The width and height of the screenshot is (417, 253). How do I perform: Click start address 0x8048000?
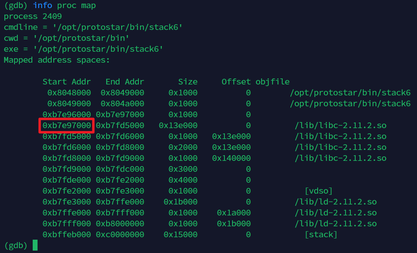click(69, 93)
